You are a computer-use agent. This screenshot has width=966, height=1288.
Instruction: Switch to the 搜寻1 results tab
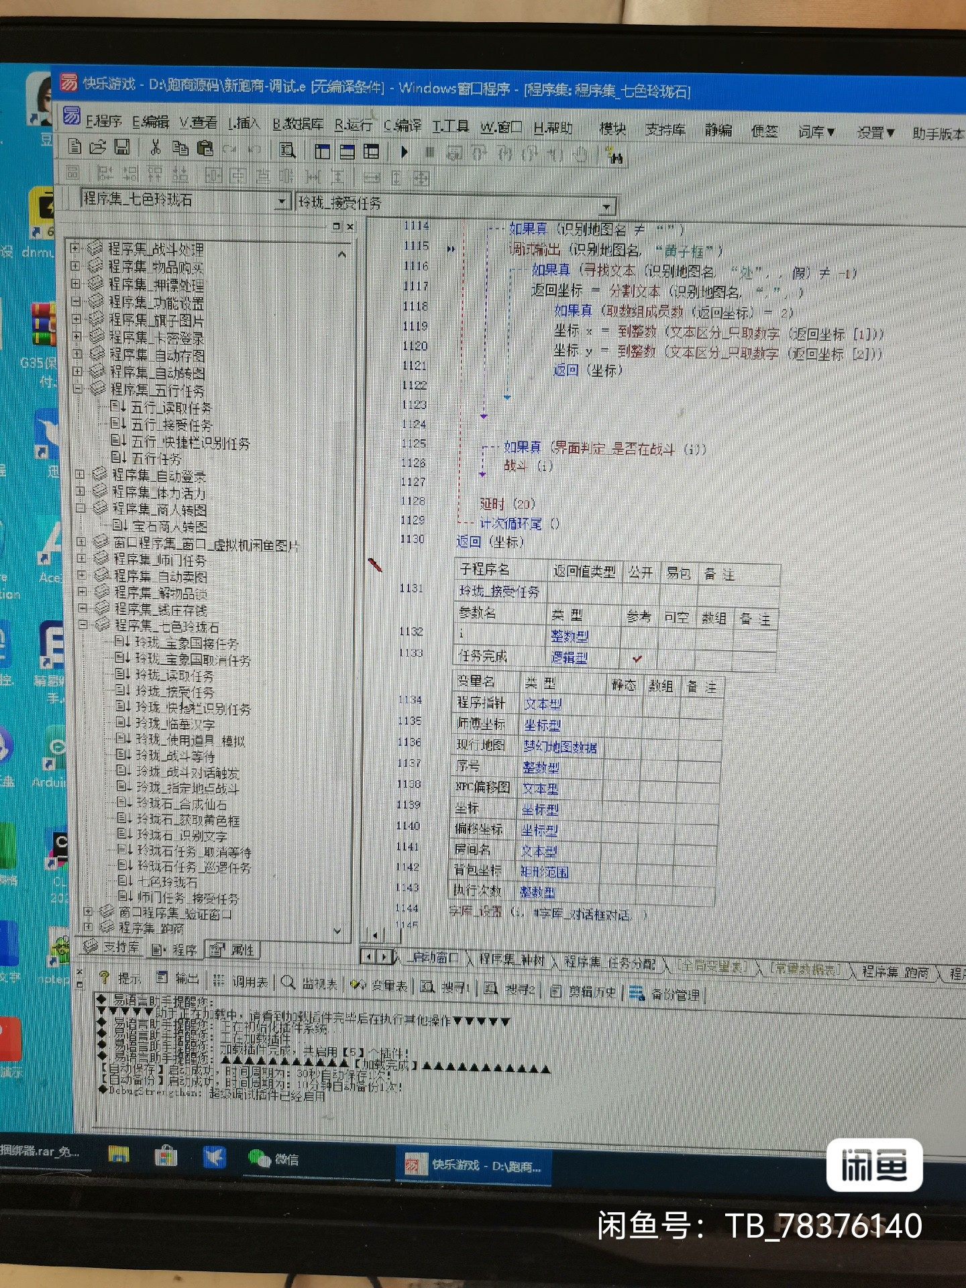[x=445, y=987]
